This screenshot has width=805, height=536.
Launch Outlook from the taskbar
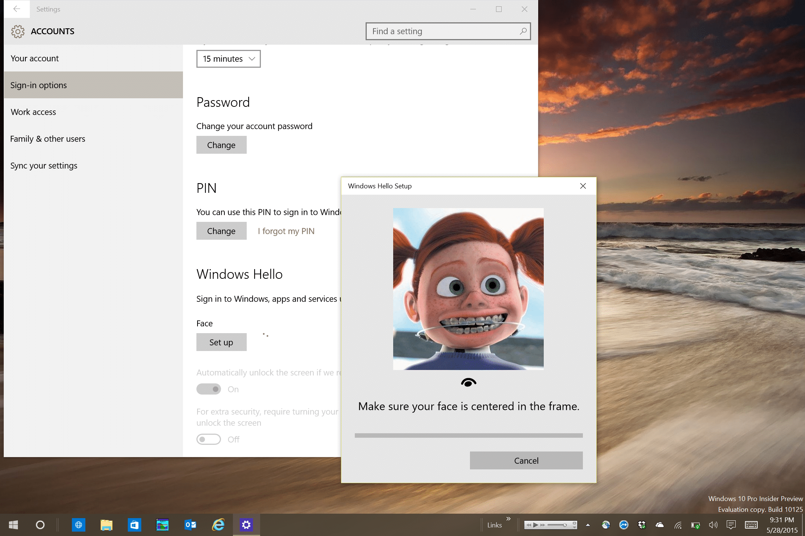[190, 525]
